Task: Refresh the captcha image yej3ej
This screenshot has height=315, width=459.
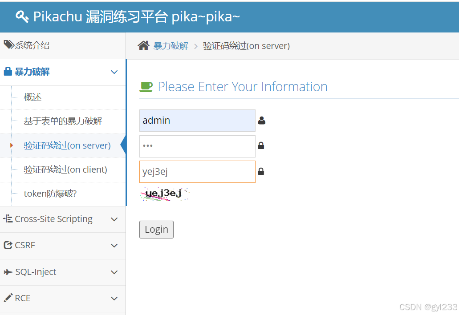Action: pos(165,194)
